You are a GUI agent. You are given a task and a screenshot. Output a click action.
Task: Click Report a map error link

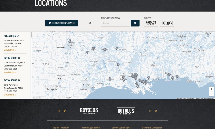point(209,98)
